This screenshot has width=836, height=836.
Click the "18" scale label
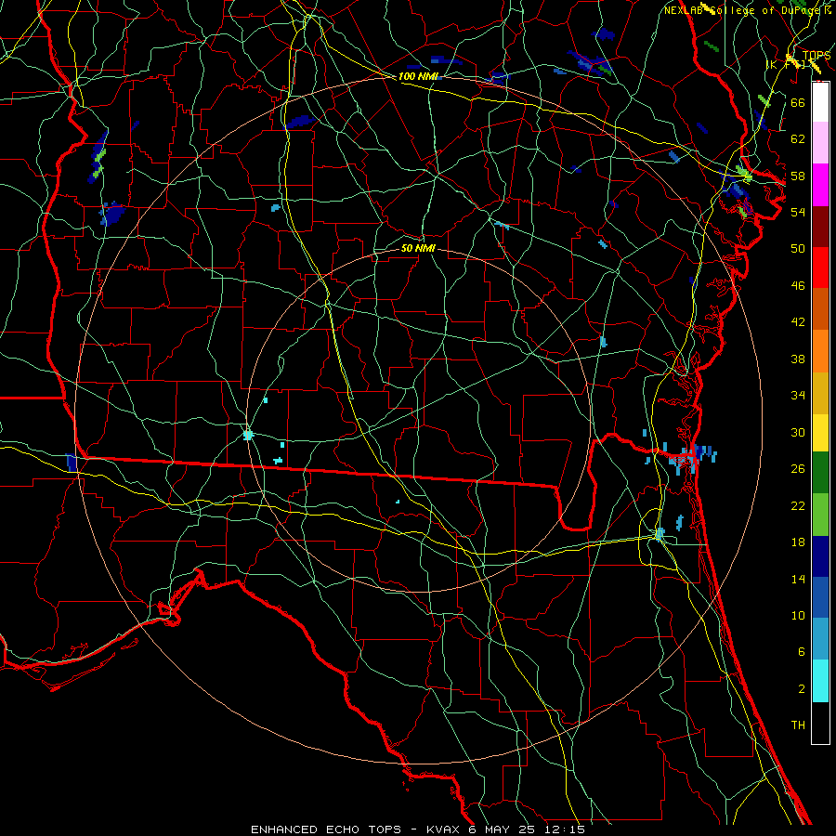798,542
